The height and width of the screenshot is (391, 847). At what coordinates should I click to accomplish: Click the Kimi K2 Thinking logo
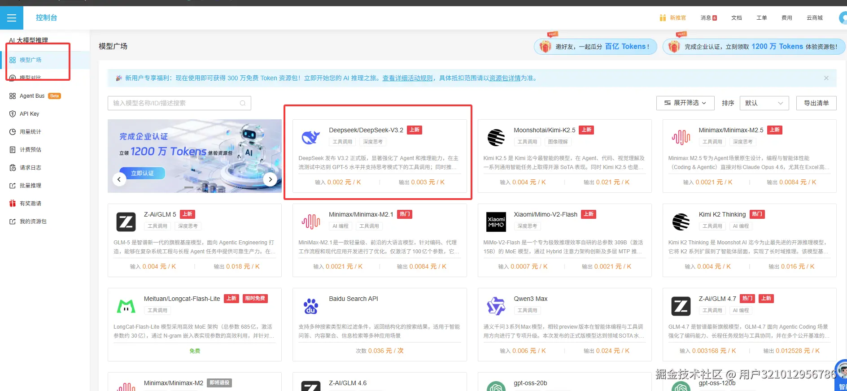coord(681,222)
